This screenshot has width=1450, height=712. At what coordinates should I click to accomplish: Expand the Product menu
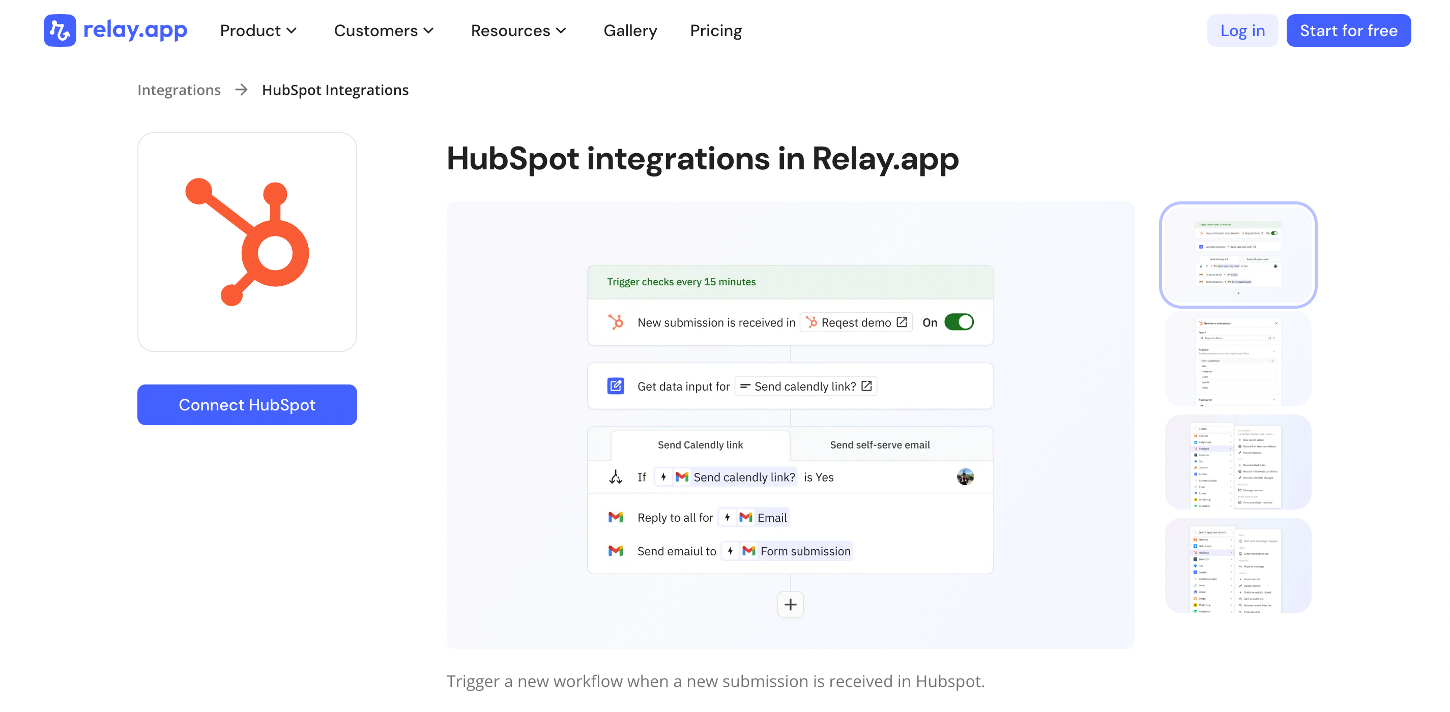click(258, 31)
